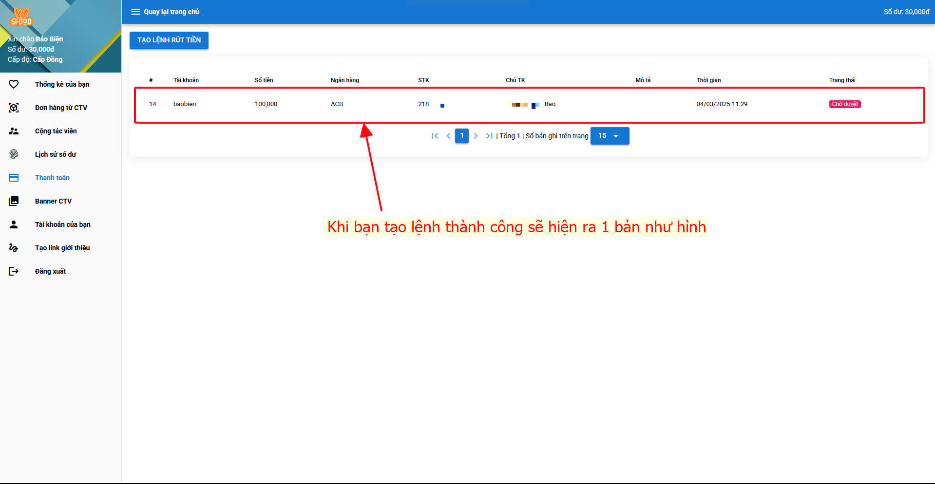The width and height of the screenshot is (935, 484).
Task: Go to next page arrow
Action: pos(476,136)
